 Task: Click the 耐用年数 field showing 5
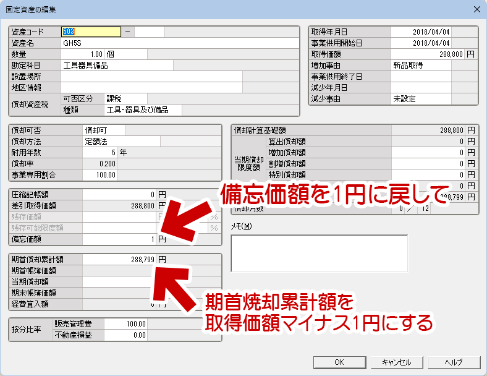100,153
